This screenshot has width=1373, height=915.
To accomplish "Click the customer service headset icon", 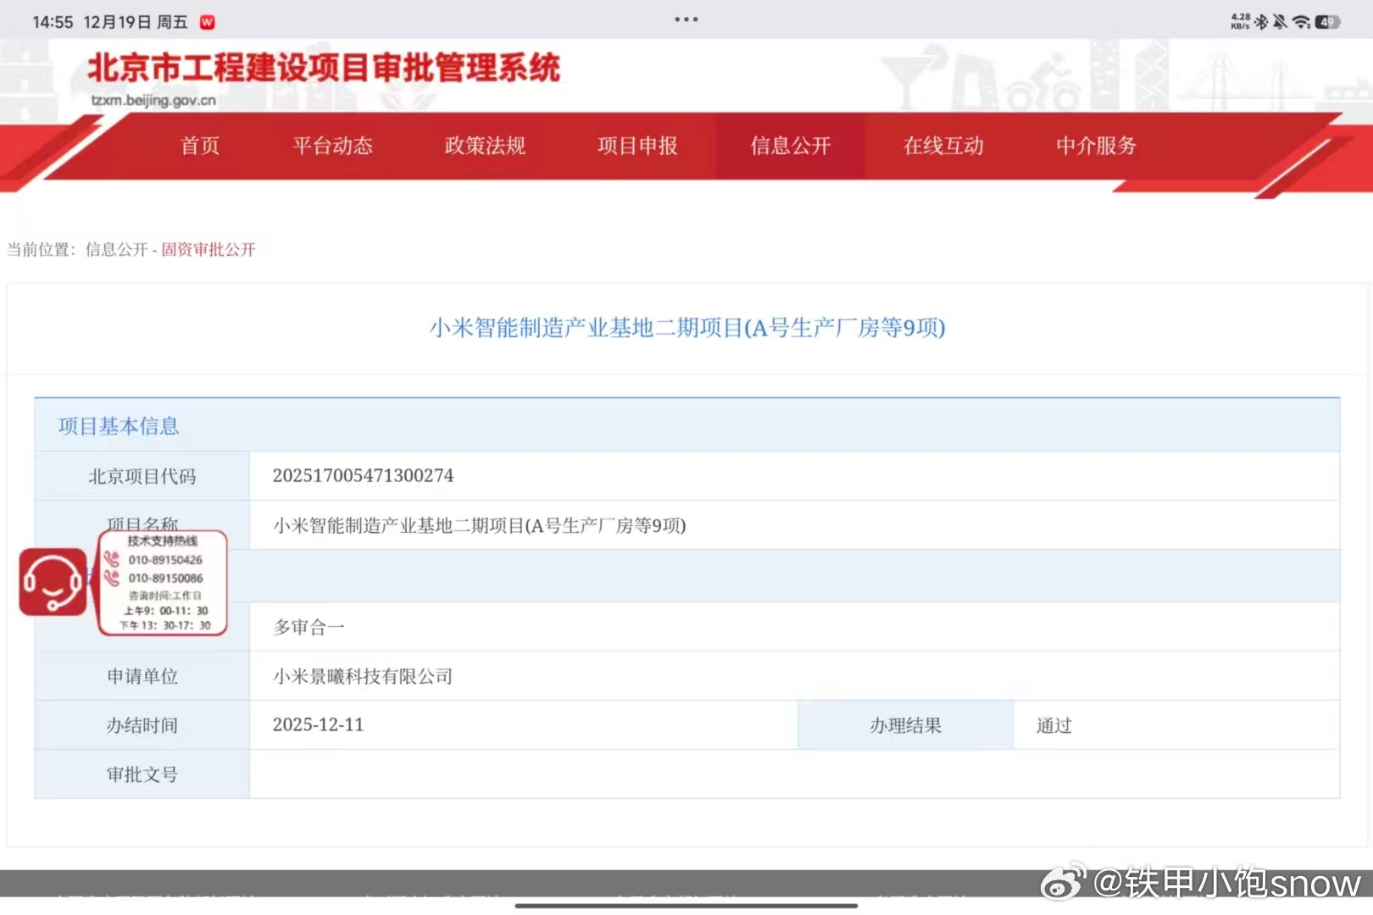I will tap(53, 581).
